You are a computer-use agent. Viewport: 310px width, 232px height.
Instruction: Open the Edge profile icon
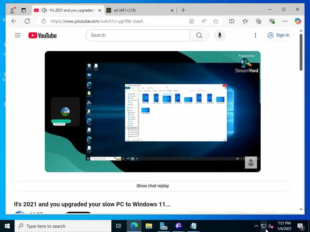(12, 10)
